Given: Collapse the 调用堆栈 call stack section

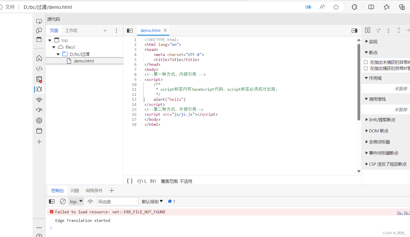Looking at the screenshot, I should coord(375,99).
